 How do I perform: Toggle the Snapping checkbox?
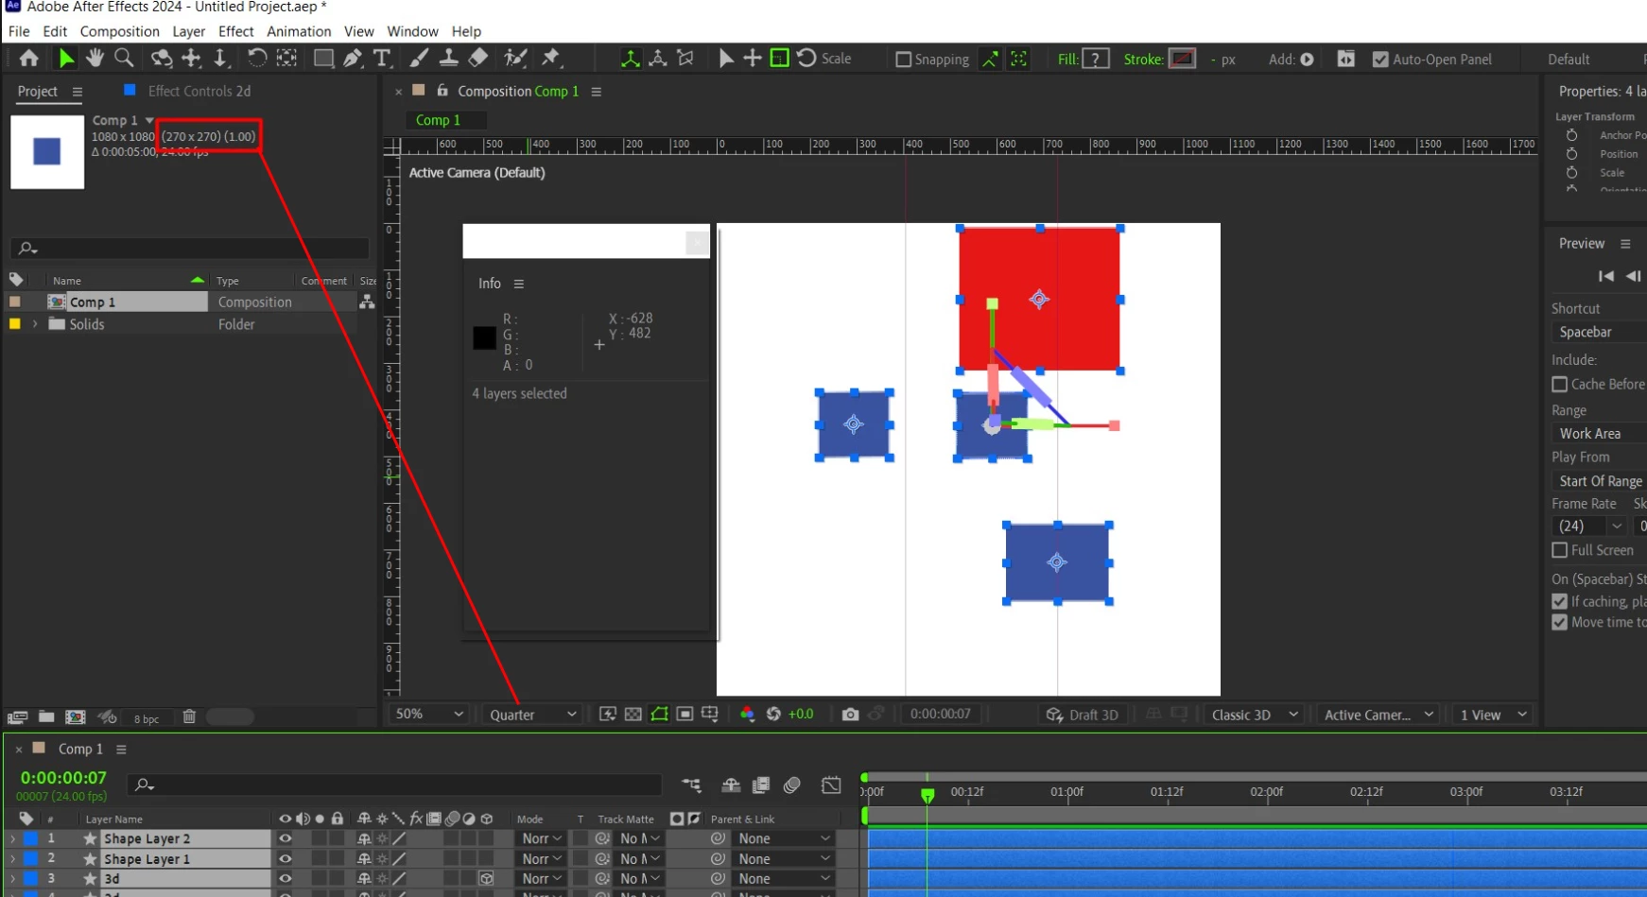click(x=904, y=60)
